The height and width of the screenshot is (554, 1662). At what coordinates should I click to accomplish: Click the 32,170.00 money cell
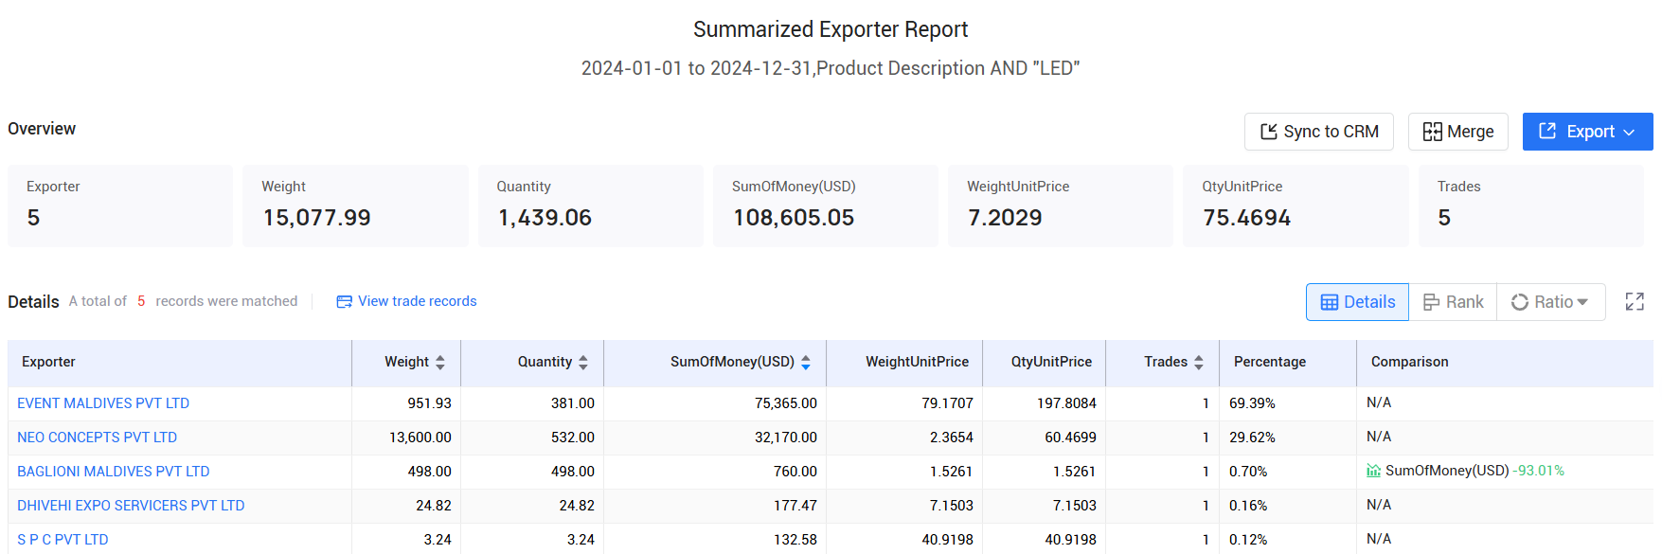[x=715, y=438]
